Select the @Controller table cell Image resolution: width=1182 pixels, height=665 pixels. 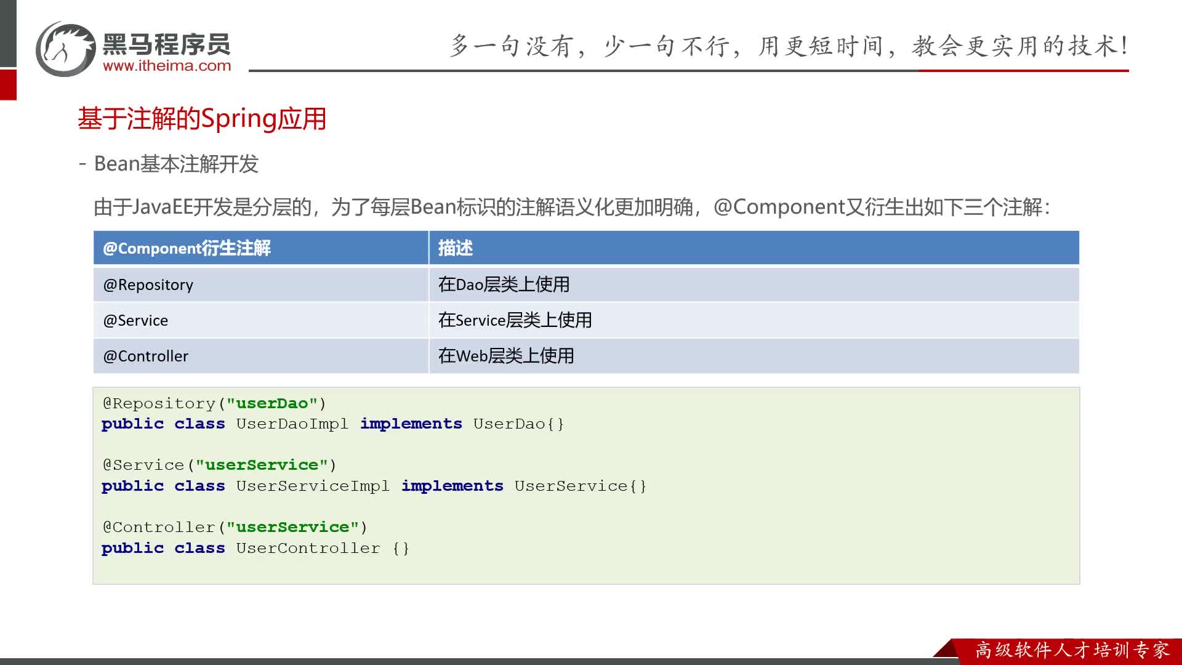[260, 356]
